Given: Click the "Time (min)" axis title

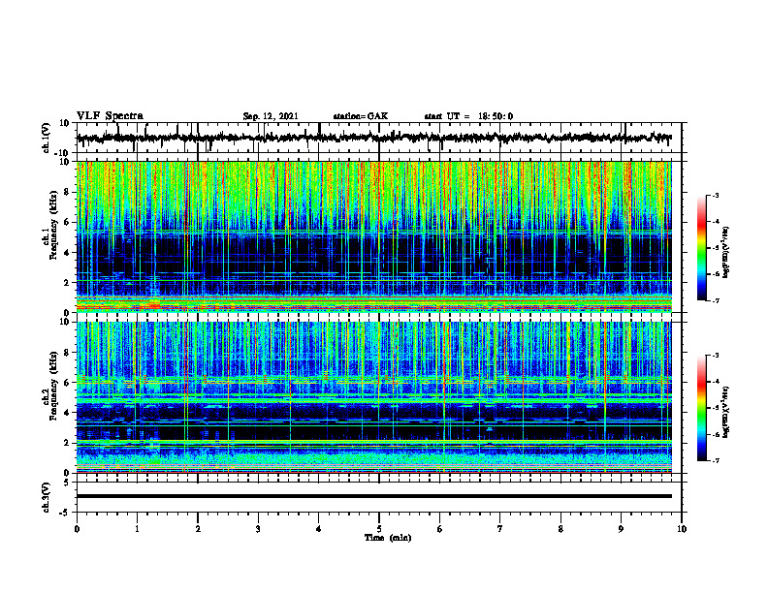Looking at the screenshot, I should [x=388, y=538].
